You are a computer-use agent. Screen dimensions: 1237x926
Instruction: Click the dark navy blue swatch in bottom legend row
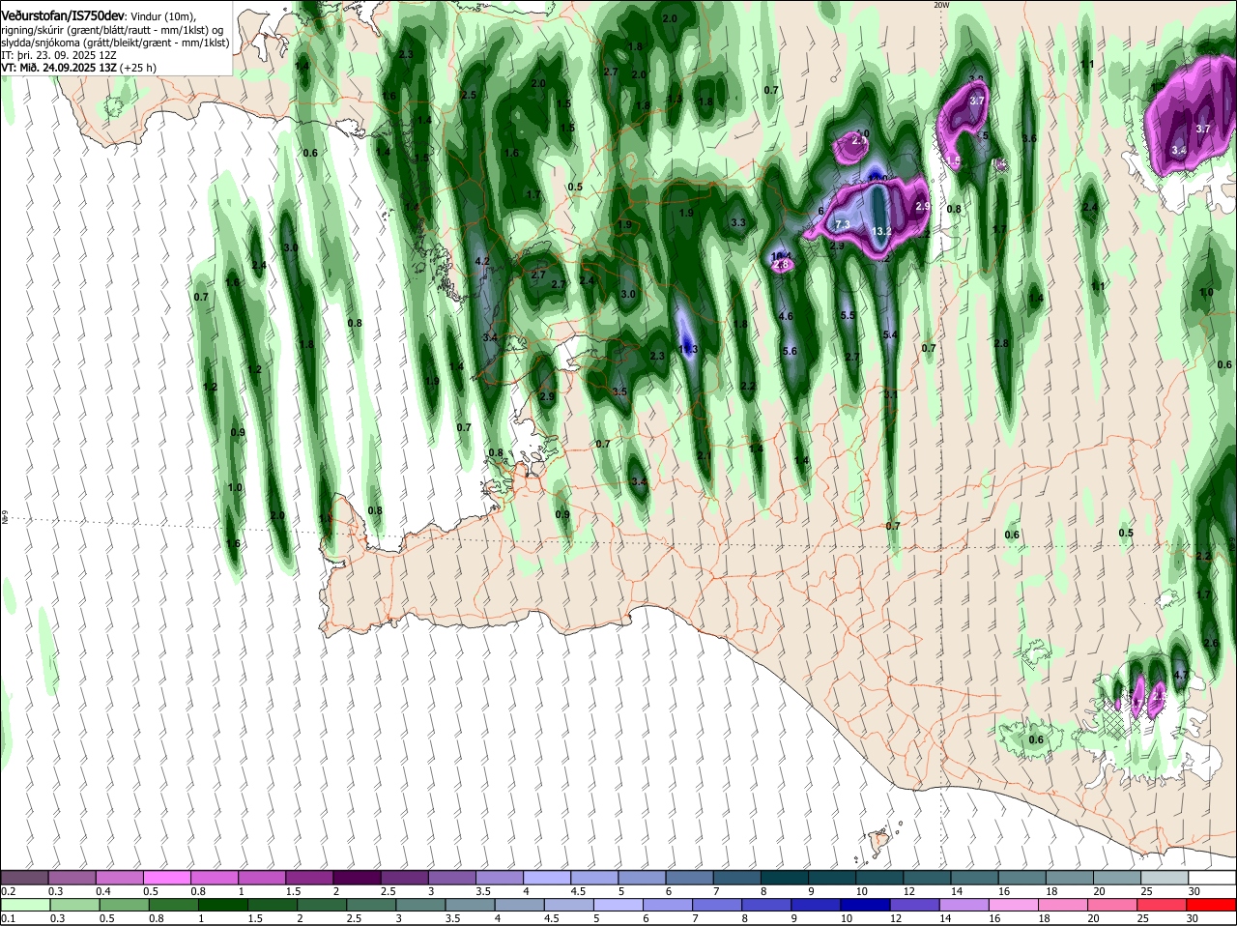865,905
